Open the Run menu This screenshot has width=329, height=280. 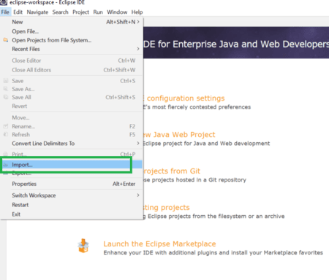[x=98, y=12]
